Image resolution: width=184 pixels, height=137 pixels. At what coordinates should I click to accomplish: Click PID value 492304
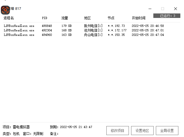click(x=47, y=30)
